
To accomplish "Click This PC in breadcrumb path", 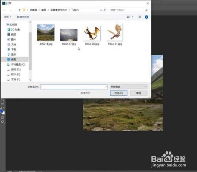I will pos(33,10).
